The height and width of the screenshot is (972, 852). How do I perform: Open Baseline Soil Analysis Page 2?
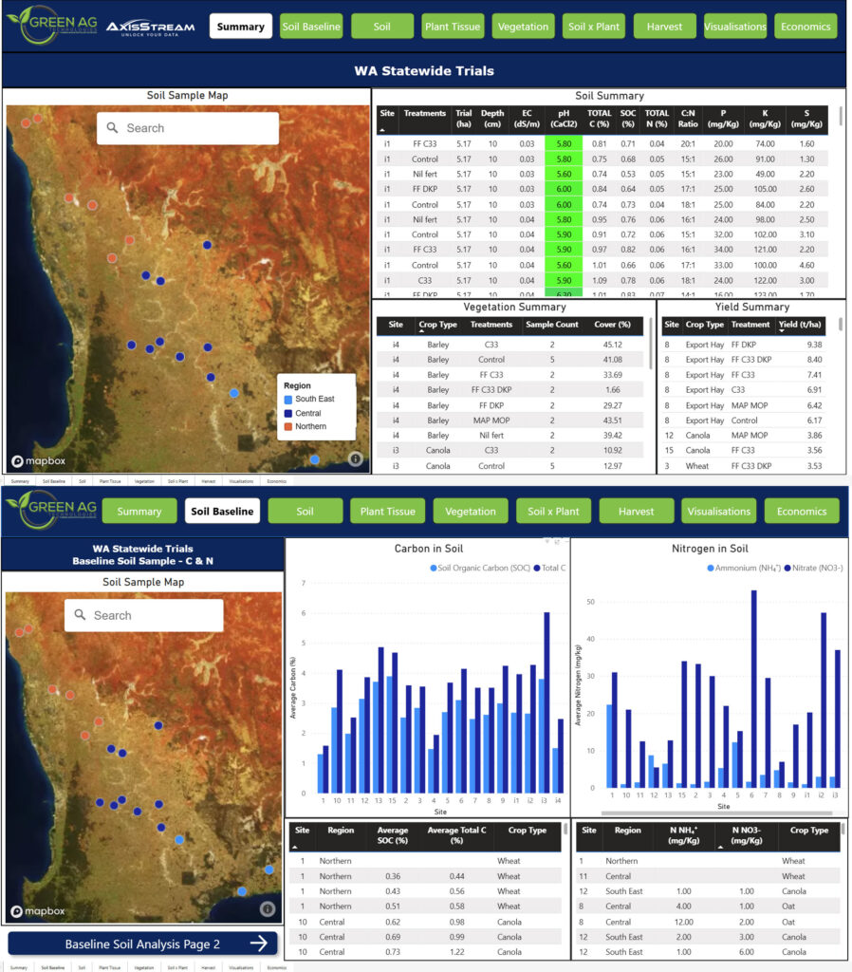click(x=142, y=944)
